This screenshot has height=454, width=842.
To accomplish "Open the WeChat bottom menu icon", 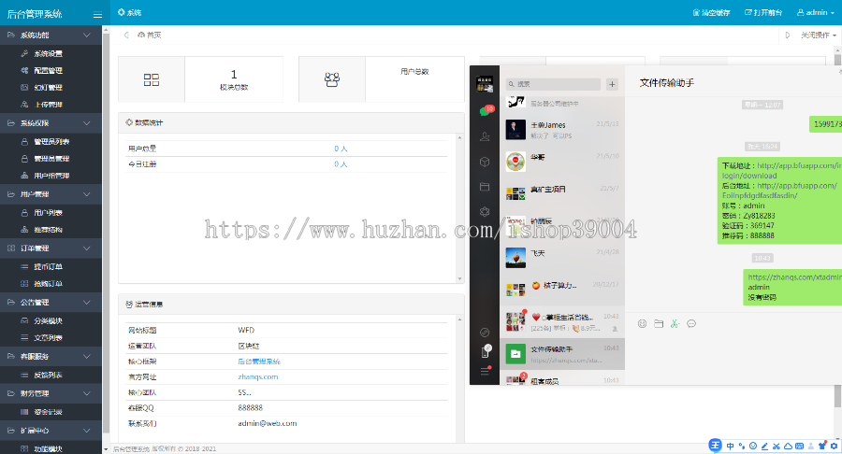I will click(x=485, y=371).
